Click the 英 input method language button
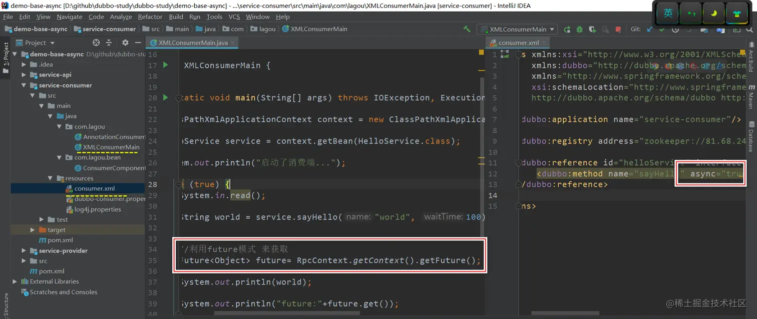This screenshot has width=757, height=319. pyautogui.click(x=668, y=13)
